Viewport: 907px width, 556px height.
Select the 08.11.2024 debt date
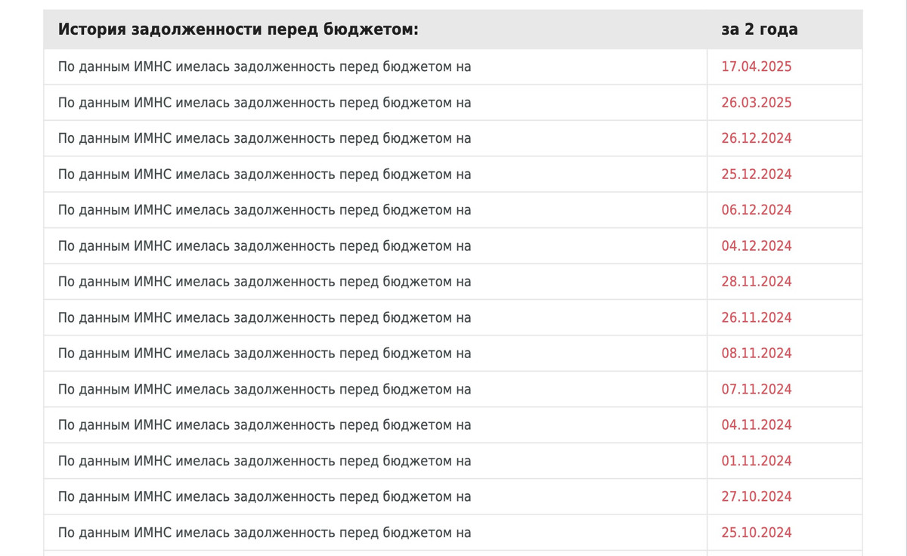pos(756,354)
